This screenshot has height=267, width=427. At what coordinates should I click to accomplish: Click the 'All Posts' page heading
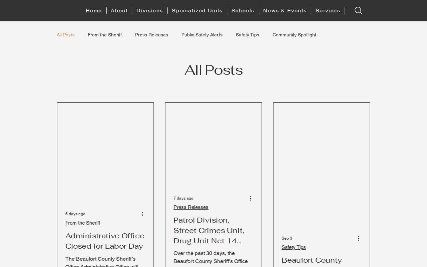(x=213, y=70)
